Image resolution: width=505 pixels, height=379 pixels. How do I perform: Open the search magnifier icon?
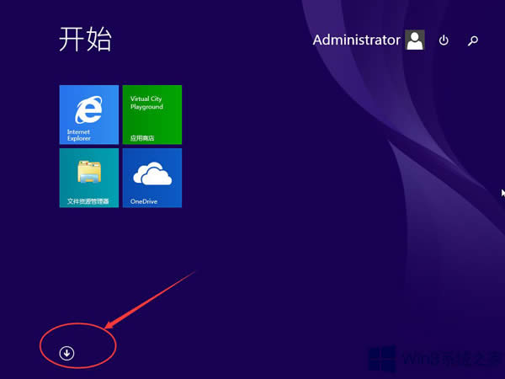[x=473, y=40]
